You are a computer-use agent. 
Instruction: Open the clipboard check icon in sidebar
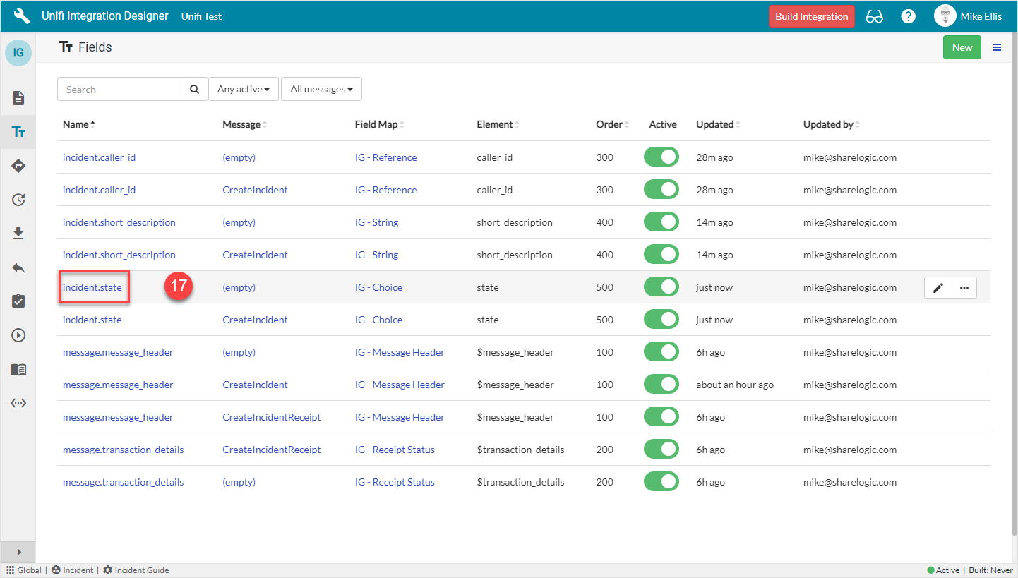click(18, 301)
